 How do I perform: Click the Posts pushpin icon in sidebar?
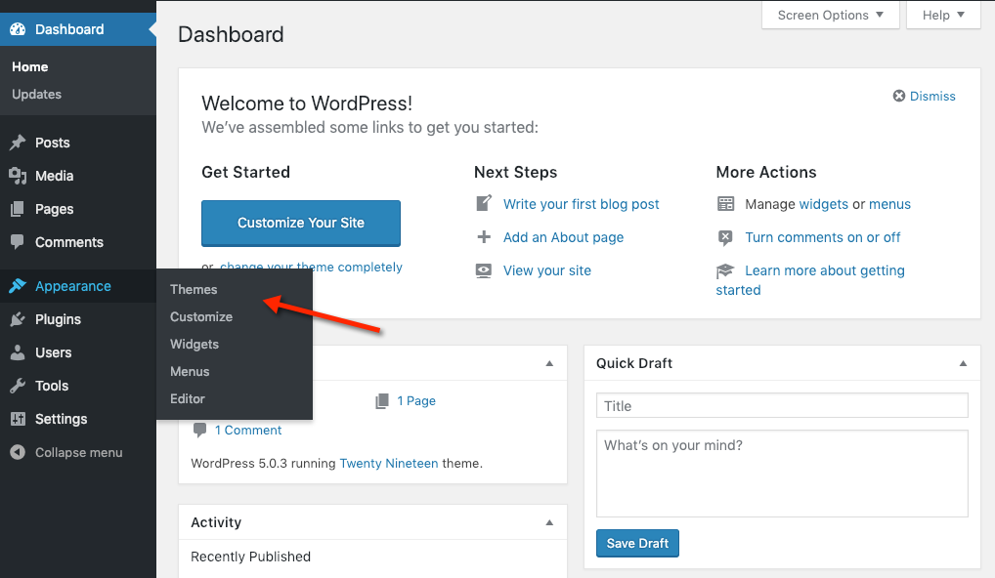click(18, 143)
